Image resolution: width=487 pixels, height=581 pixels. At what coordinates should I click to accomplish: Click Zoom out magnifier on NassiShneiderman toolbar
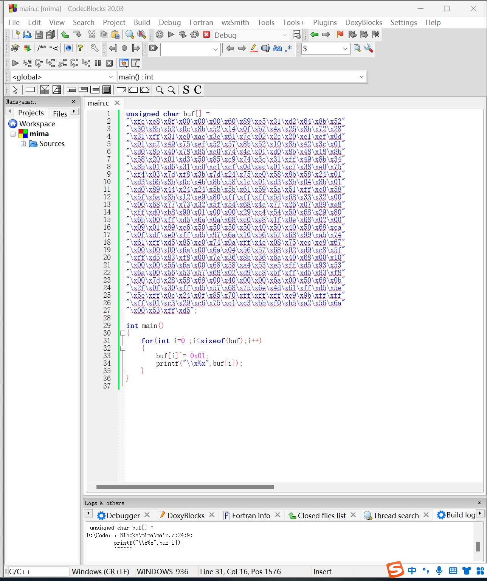pos(172,90)
